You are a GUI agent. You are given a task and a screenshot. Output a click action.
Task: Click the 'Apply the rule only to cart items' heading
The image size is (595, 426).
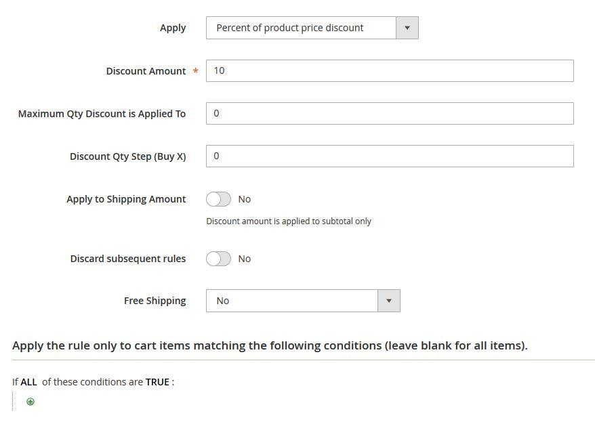click(x=270, y=345)
